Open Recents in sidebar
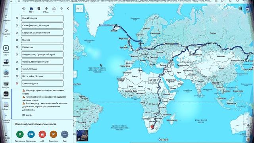The width and height of the screenshot is (254, 143). tap(6, 33)
